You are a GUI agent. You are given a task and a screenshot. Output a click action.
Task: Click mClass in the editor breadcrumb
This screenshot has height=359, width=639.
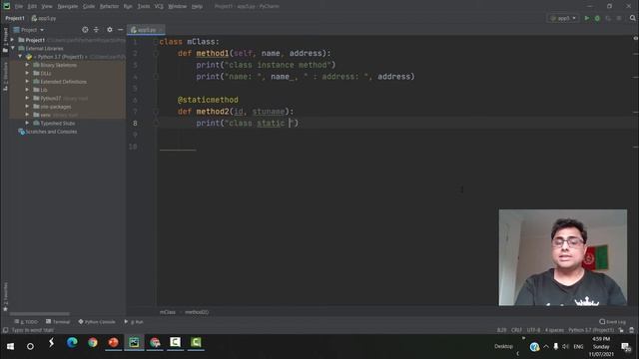pyautogui.click(x=168, y=312)
